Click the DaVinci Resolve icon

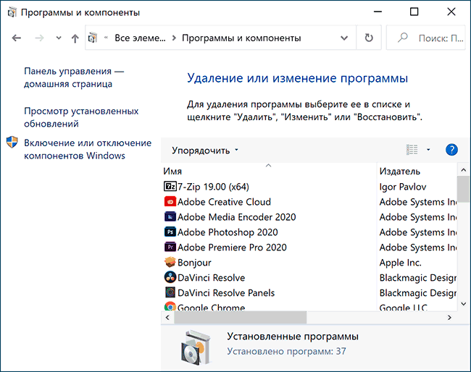pyautogui.click(x=170, y=277)
